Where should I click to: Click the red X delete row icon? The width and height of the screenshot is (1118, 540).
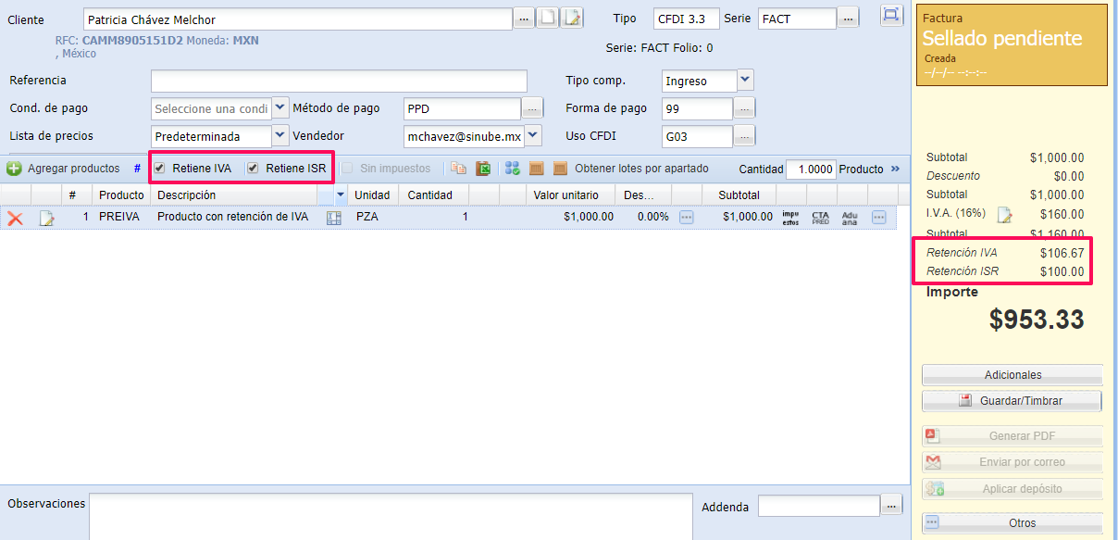click(x=15, y=218)
